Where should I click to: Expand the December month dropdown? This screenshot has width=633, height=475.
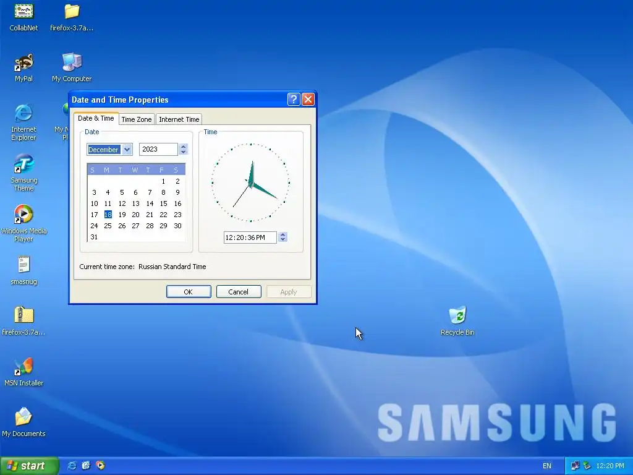127,150
